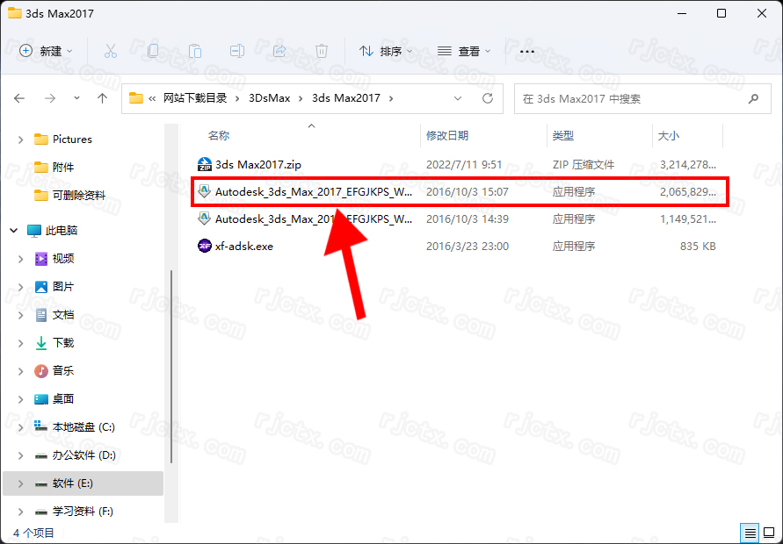Image resolution: width=783 pixels, height=544 pixels.
Task: Click the Copy icon in toolbar
Action: click(153, 51)
